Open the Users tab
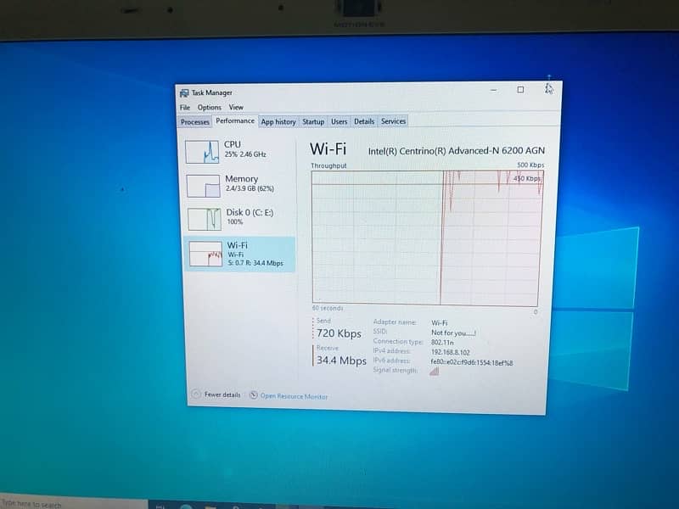679x509 pixels. (339, 122)
